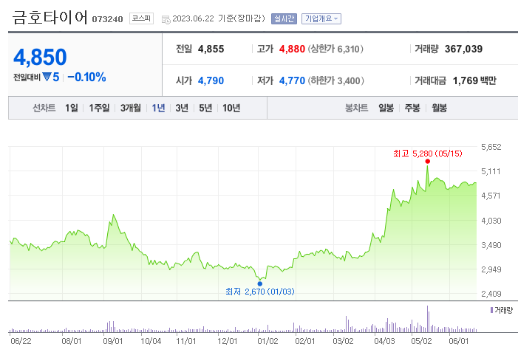
Task: Click the 01/02 x-axis date label
Action: point(267,341)
